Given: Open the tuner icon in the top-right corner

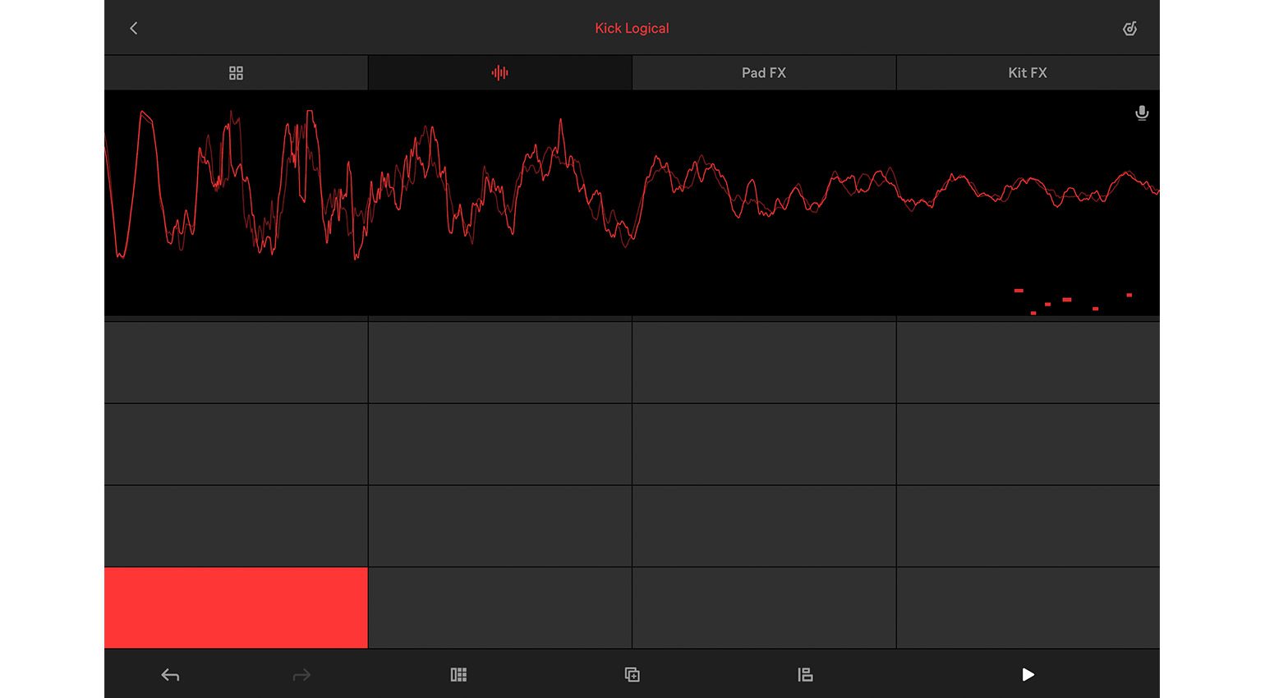Looking at the screenshot, I should pos(1130,29).
